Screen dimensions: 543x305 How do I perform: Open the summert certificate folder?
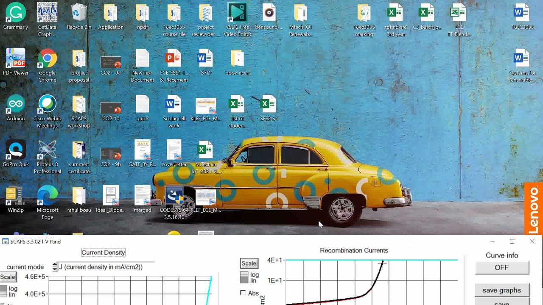click(x=79, y=157)
